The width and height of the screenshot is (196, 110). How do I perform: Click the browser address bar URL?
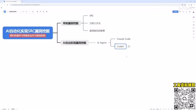(26, 5)
